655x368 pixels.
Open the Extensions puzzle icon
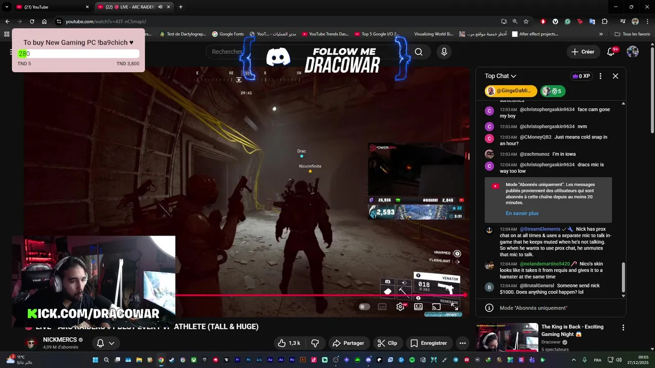[605, 21]
